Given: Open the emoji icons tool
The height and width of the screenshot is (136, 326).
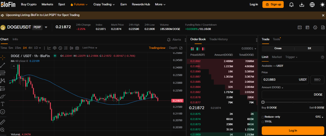Looking at the screenshot, I should (x=3, y=112).
